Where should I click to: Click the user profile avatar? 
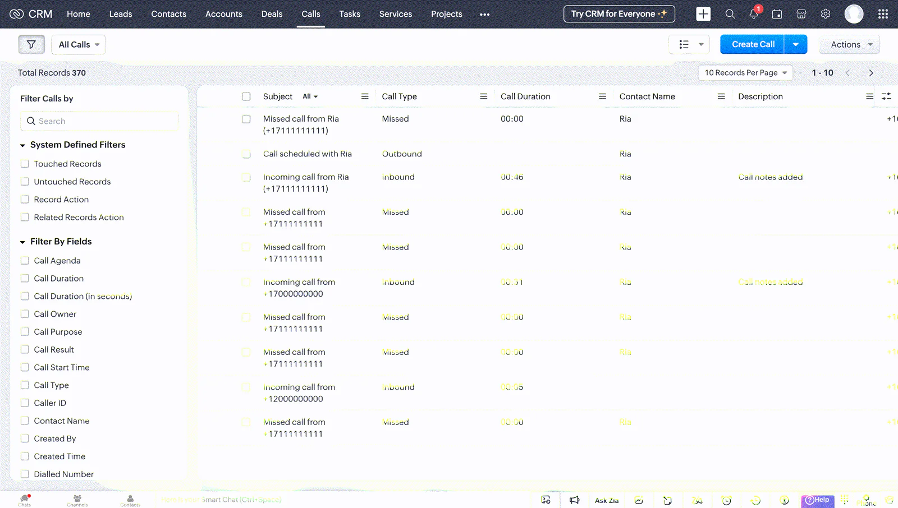point(854,14)
